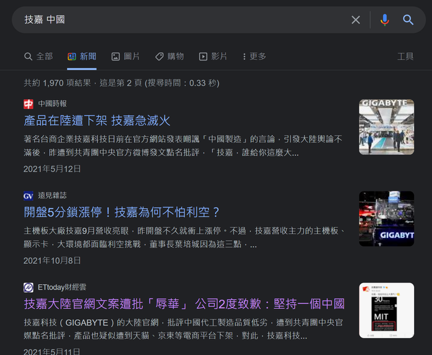
Task: Click the 中國時報 source name
Action: tap(52, 104)
